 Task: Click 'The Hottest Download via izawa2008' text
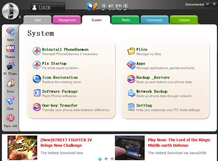coord(177,153)
